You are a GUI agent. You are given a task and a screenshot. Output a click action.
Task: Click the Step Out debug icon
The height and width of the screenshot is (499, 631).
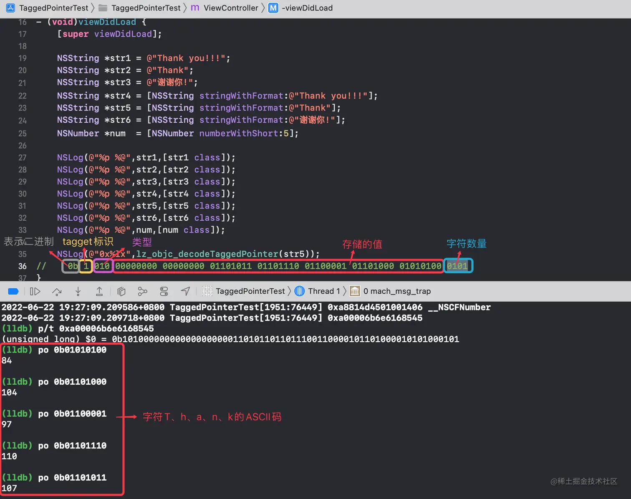99,291
